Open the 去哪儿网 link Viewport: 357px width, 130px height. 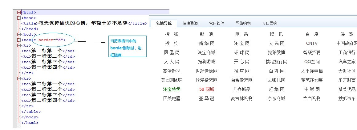(x=276, y=80)
